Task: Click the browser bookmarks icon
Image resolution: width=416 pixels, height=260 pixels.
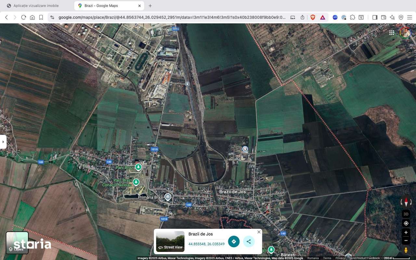Action: point(41,17)
